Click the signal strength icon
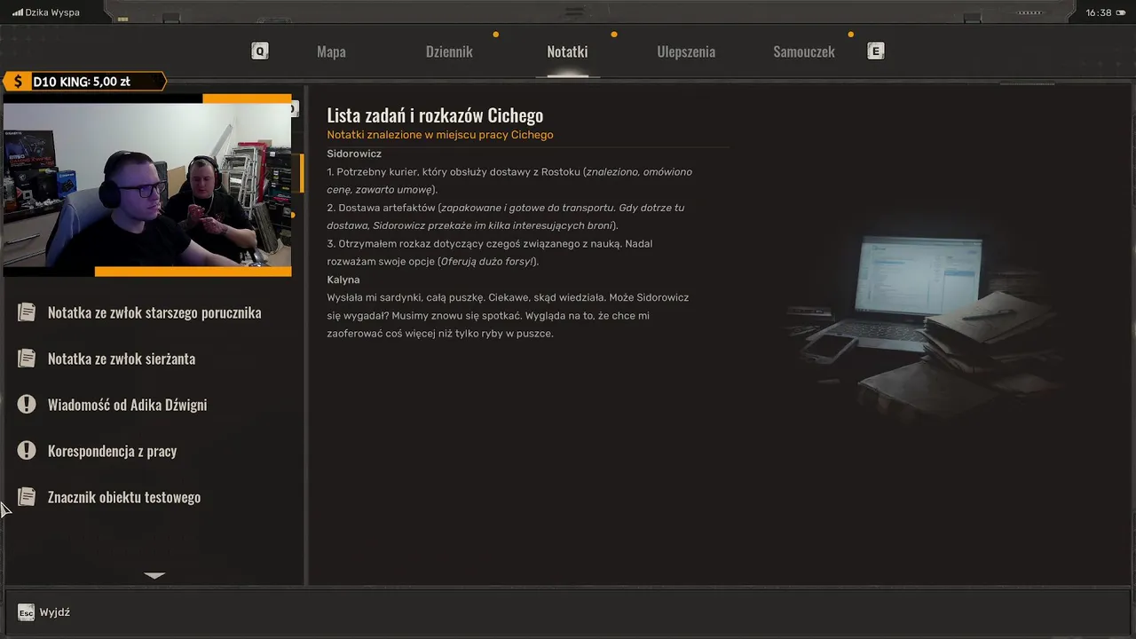The height and width of the screenshot is (639, 1136). pyautogui.click(x=17, y=12)
